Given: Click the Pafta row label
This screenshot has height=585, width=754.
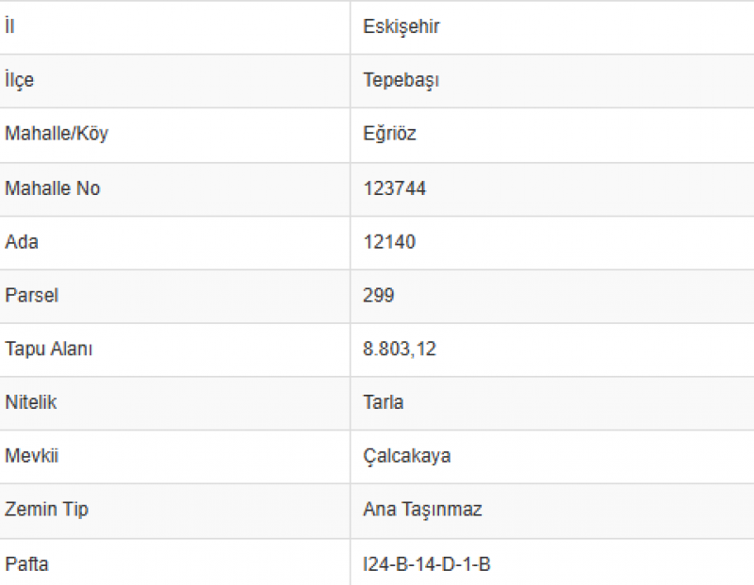Looking at the screenshot, I should tap(26, 564).
